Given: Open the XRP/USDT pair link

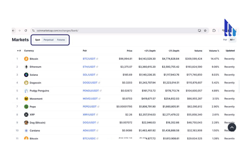Looking at the screenshot, I should click(x=89, y=115).
